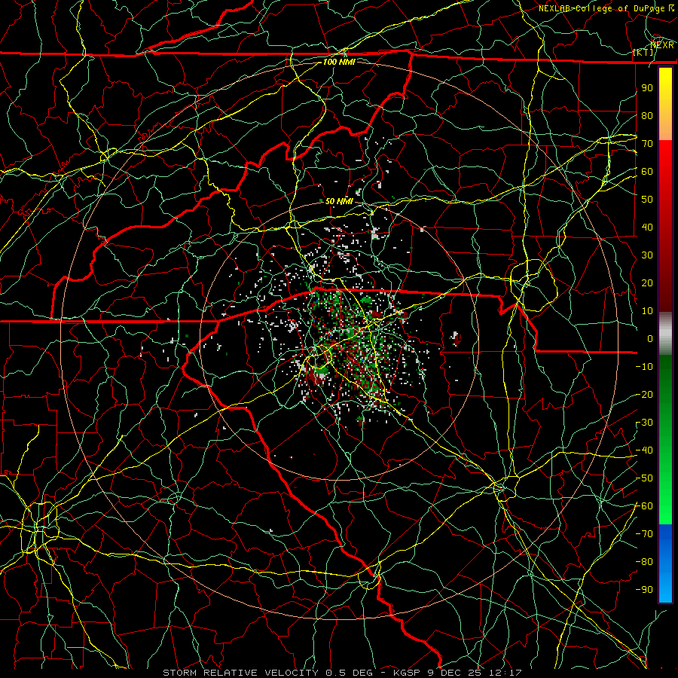Pick the dark red band near 20 on scale
The image size is (678, 678).
tap(665, 281)
